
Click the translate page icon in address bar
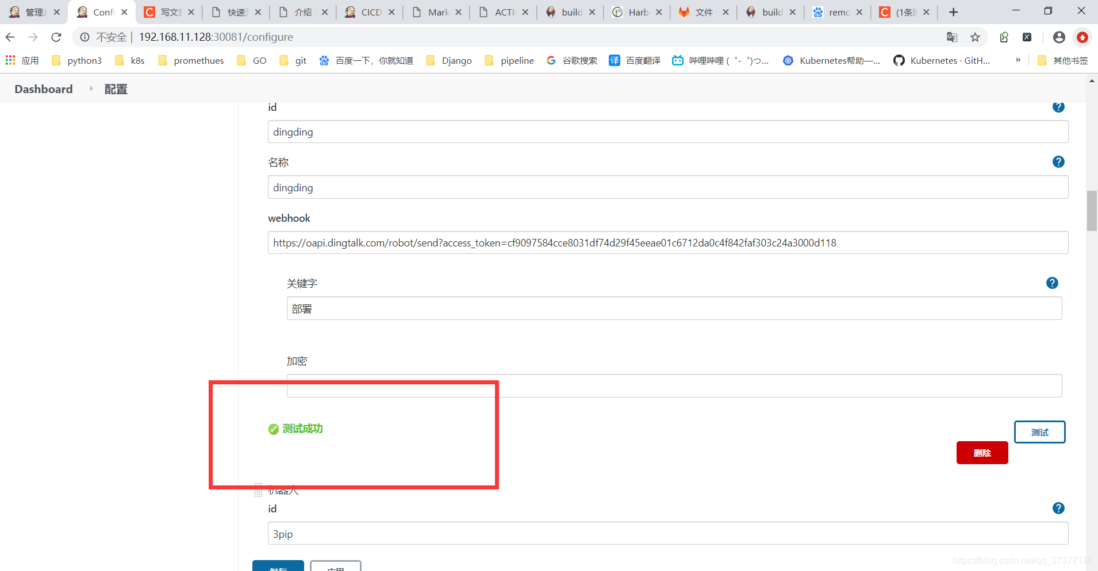tap(952, 37)
